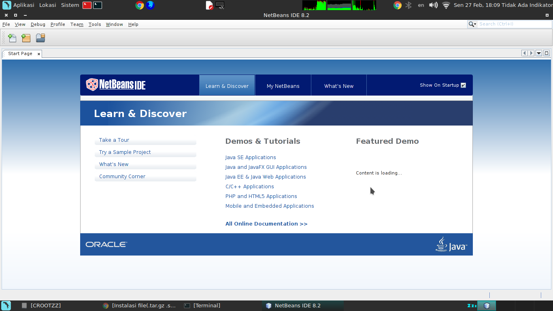Viewport: 553px width, 311px height.
Task: Open Java SE Applications tutorials
Action: 251,158
